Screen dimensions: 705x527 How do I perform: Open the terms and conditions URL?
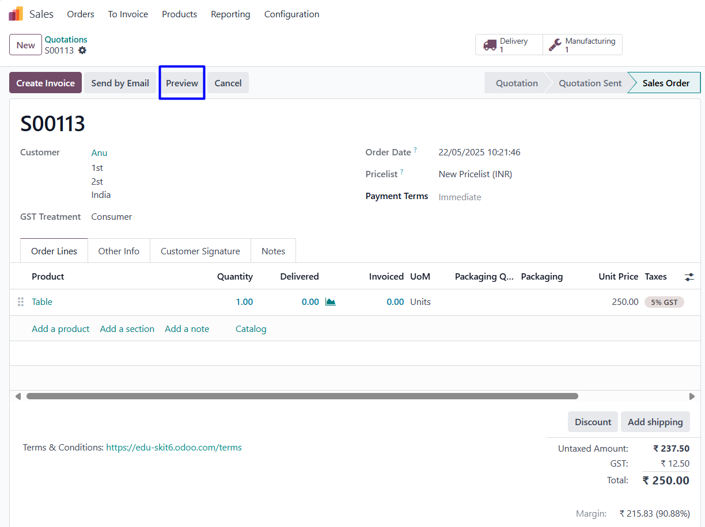pos(174,447)
